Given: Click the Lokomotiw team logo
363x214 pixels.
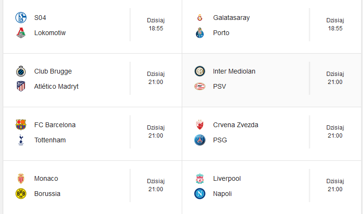Looking at the screenshot, I should click(21, 33).
